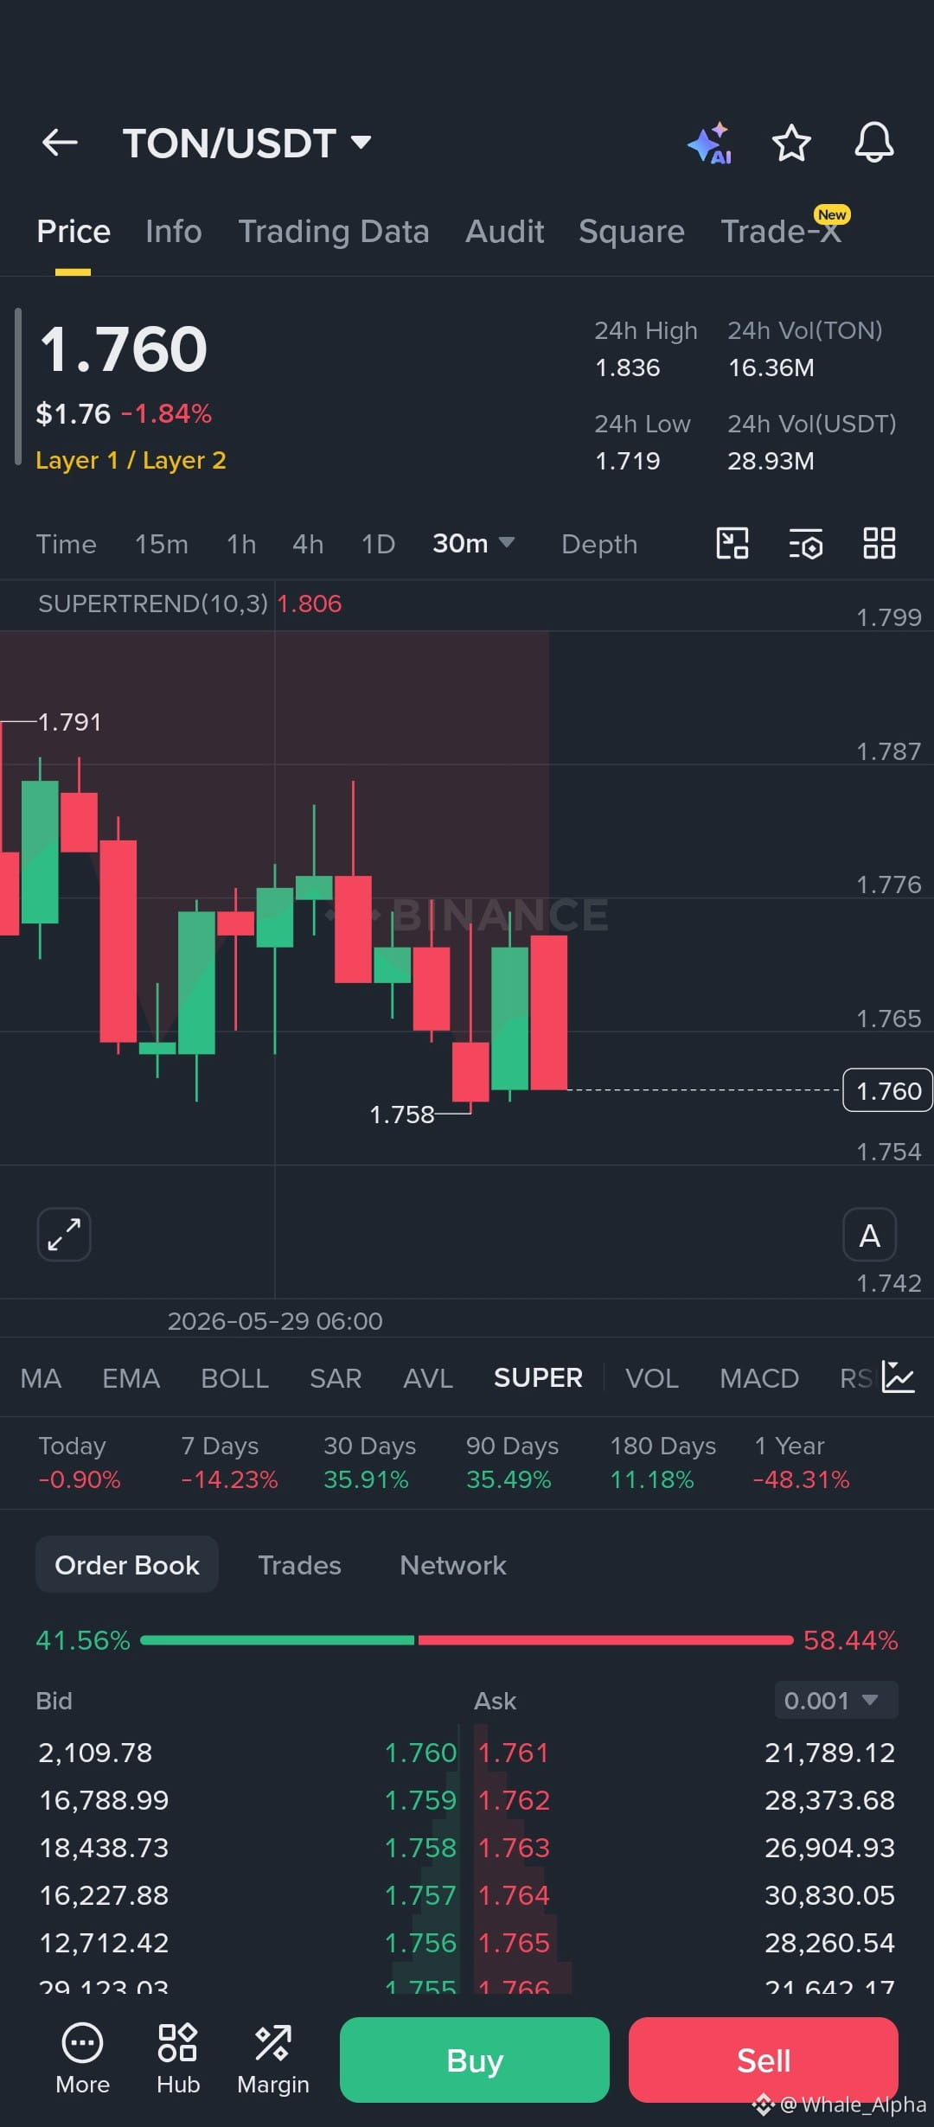Go back using the arrow icon
This screenshot has height=2127, width=934.
point(60,143)
